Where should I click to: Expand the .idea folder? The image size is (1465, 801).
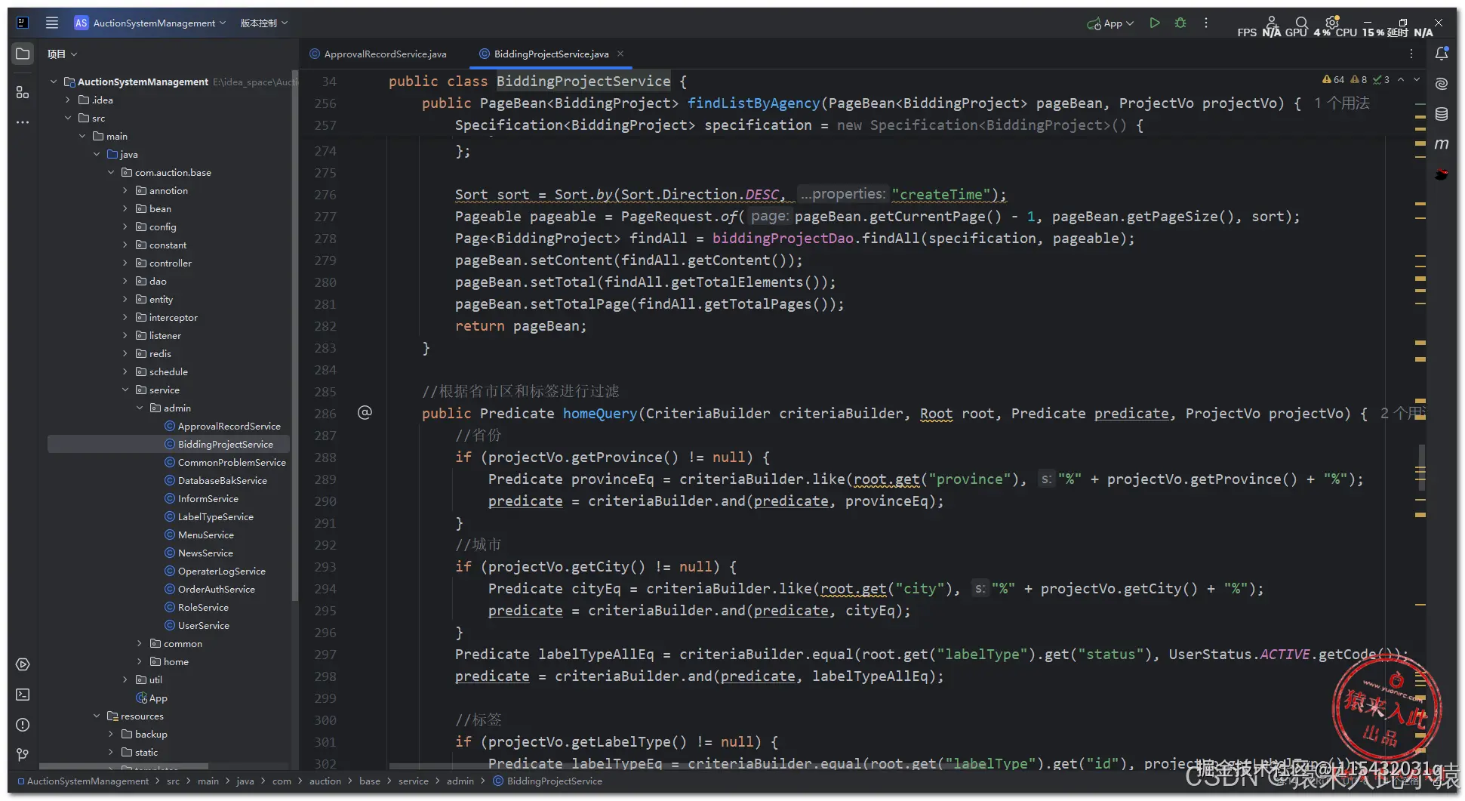[68, 100]
